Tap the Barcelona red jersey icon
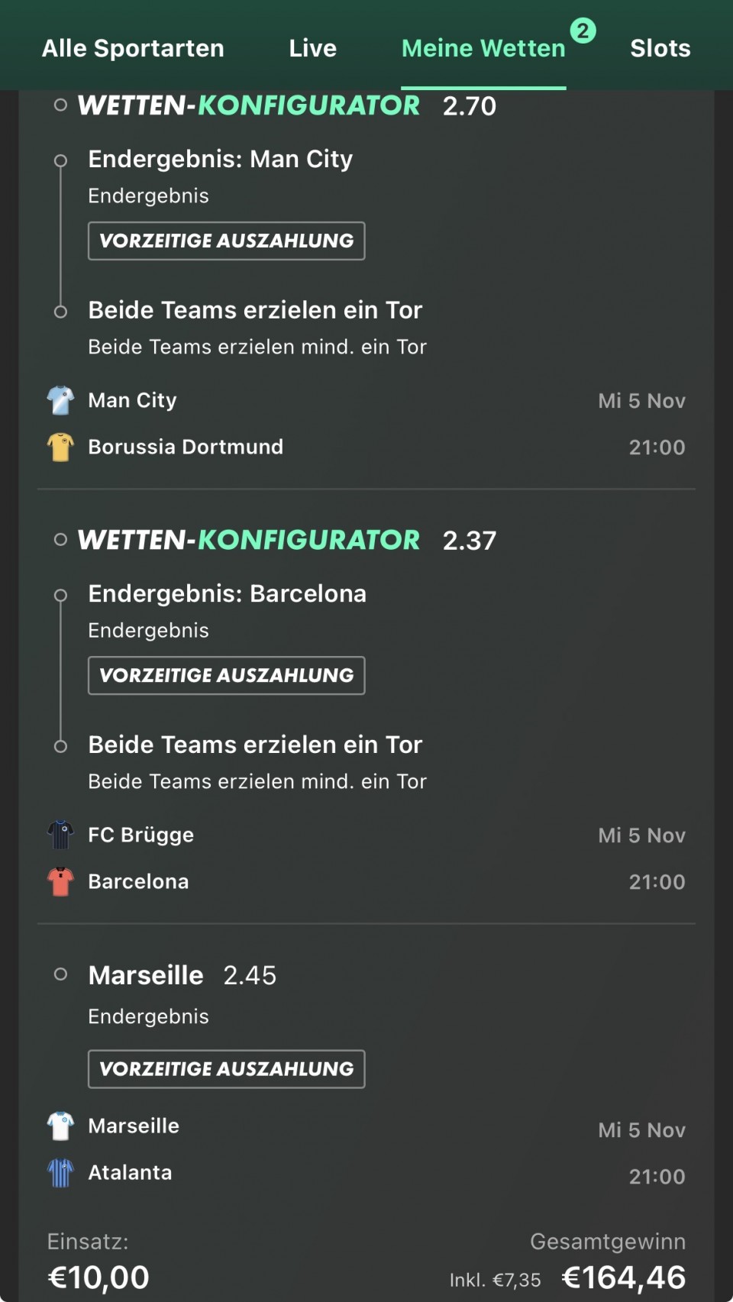This screenshot has width=733, height=1302. coord(60,881)
